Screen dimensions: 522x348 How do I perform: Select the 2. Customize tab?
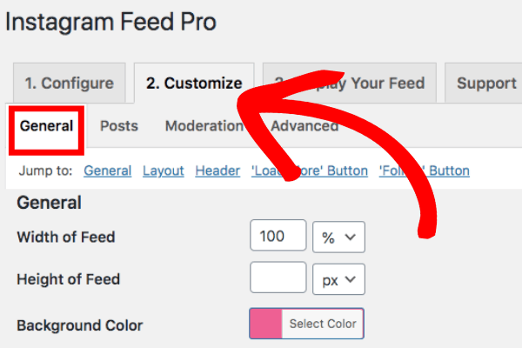194,83
